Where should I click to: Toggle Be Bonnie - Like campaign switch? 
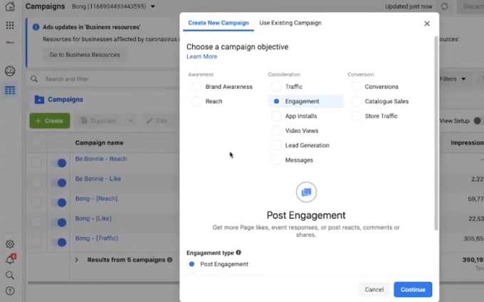(59, 183)
